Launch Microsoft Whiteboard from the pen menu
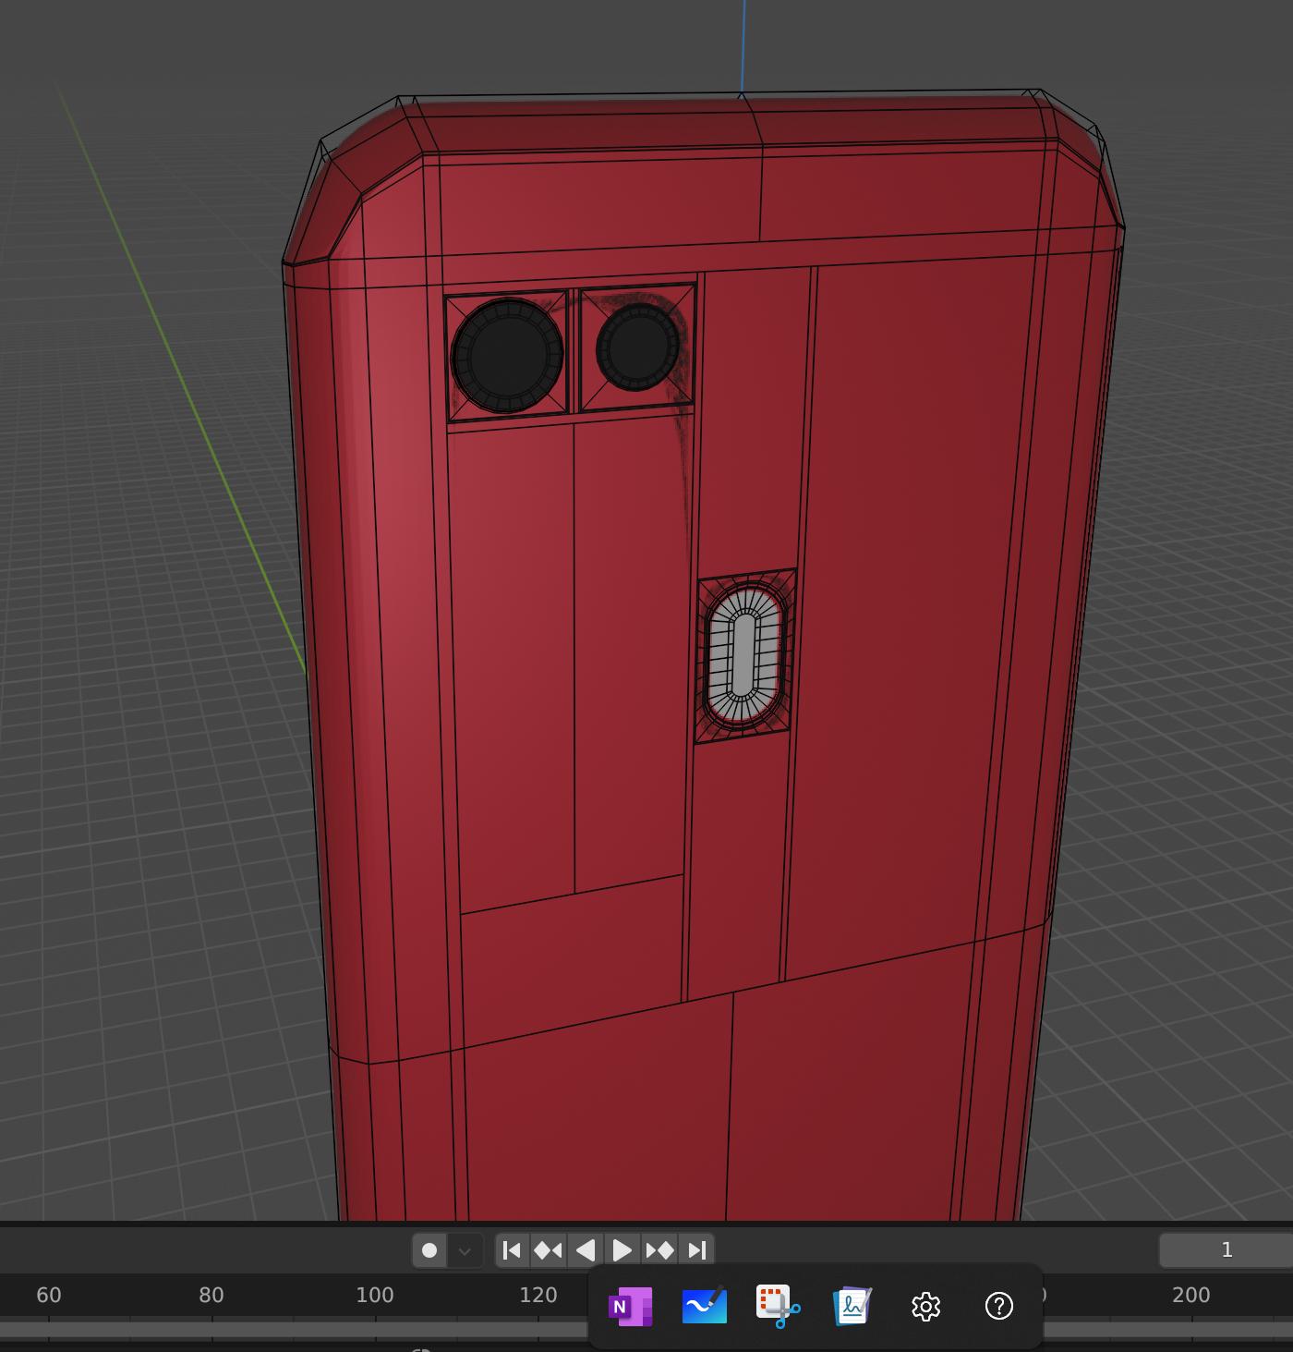 click(x=705, y=1307)
